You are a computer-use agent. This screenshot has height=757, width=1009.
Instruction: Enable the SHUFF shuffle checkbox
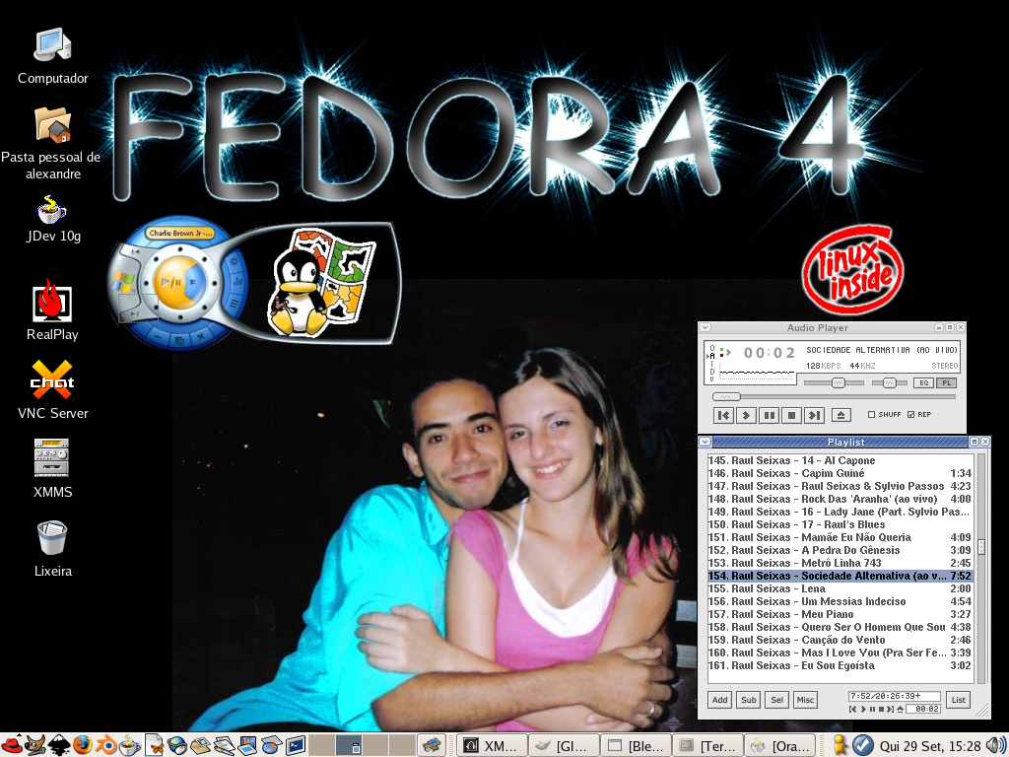click(871, 415)
